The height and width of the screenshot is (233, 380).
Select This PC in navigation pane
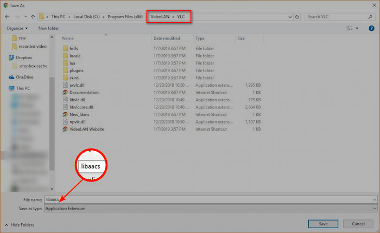pyautogui.click(x=20, y=88)
